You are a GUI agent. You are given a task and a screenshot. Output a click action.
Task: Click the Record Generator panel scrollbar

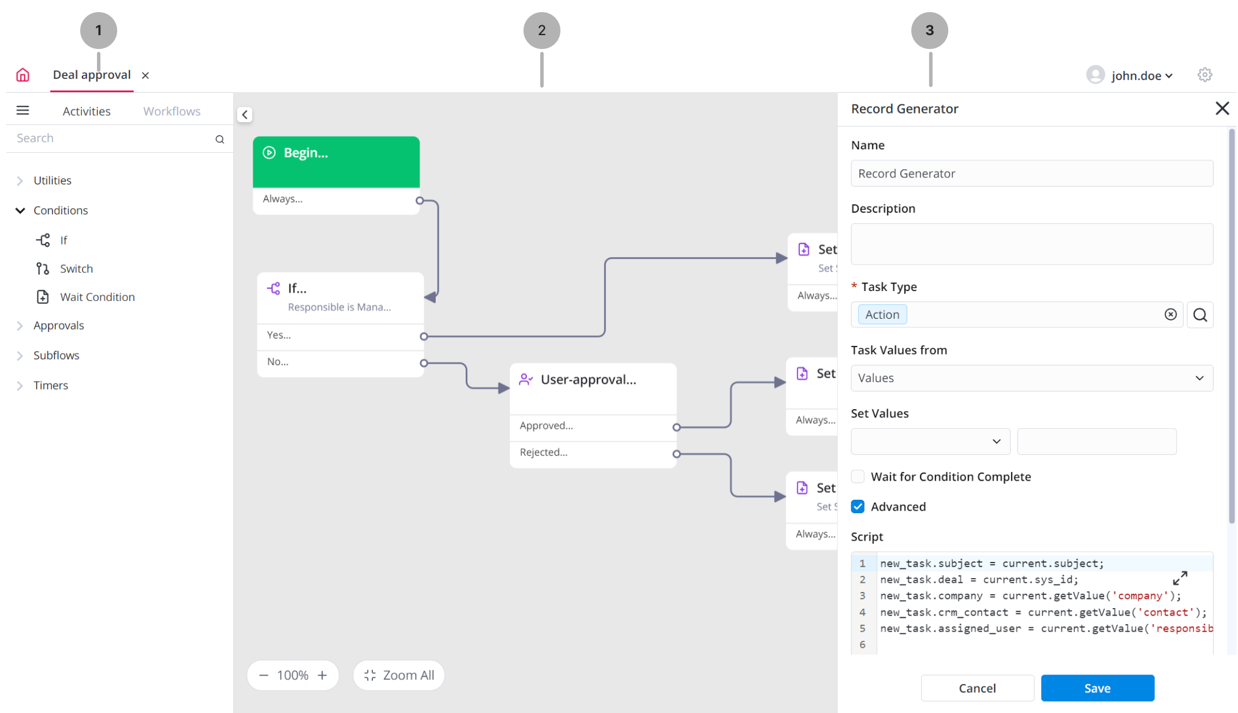pyautogui.click(x=1231, y=326)
